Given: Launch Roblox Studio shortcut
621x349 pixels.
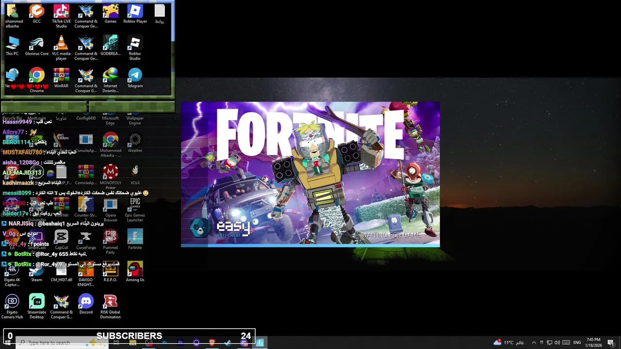Looking at the screenshot, I should pyautogui.click(x=135, y=48).
